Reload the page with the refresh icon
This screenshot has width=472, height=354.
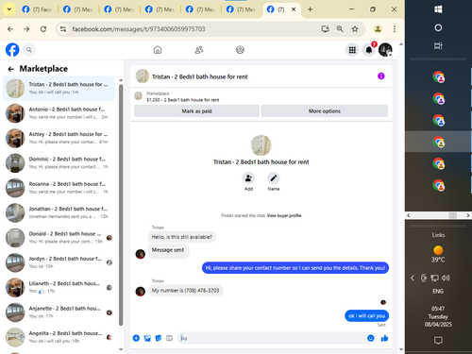(43, 29)
